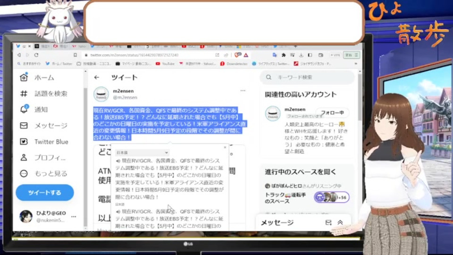Open the 日本語 language dropdown in popup
The image size is (453, 255).
(x=142, y=153)
